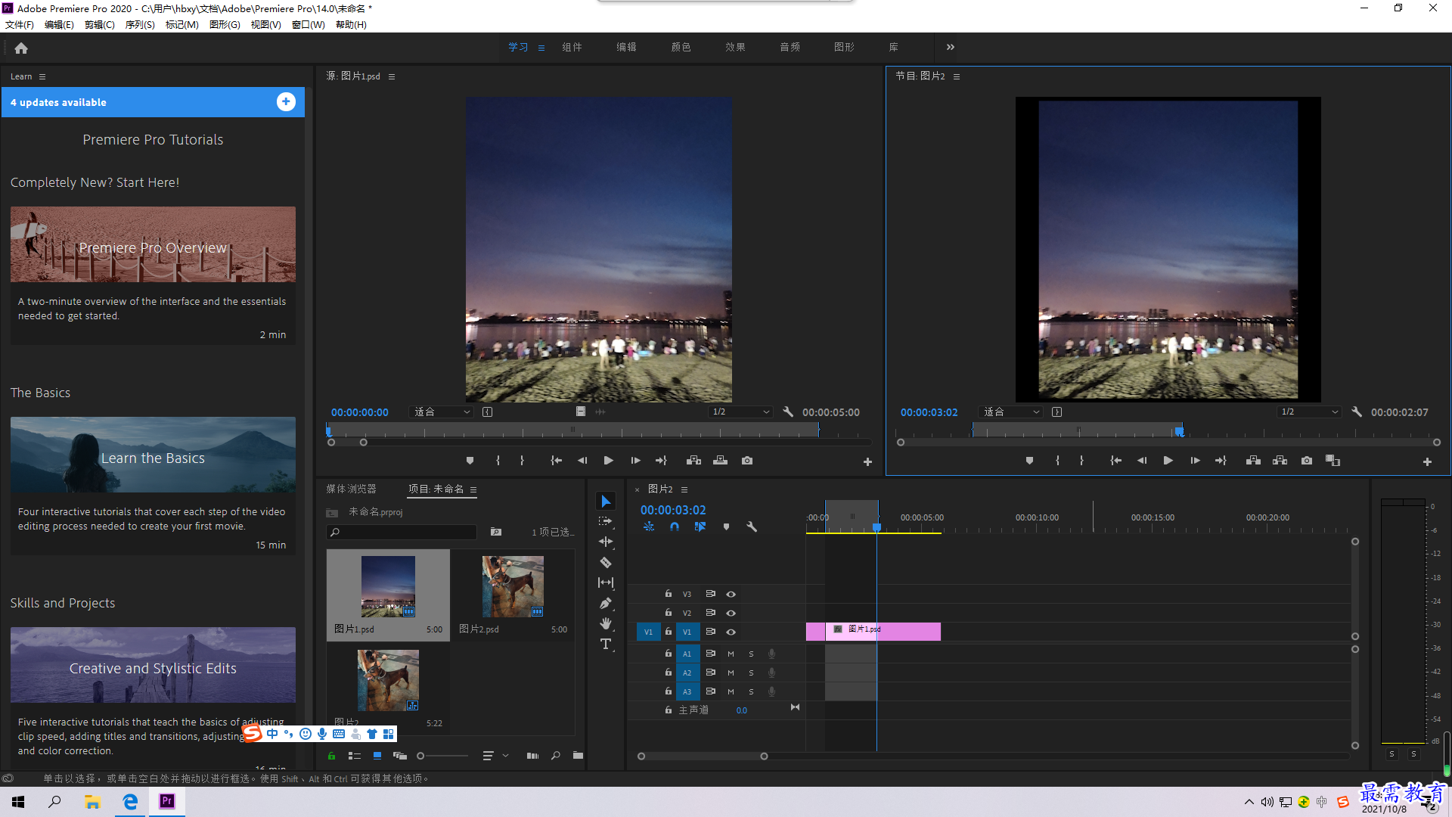Toggle V2 track output eye
The width and height of the screenshot is (1452, 817).
(x=731, y=614)
